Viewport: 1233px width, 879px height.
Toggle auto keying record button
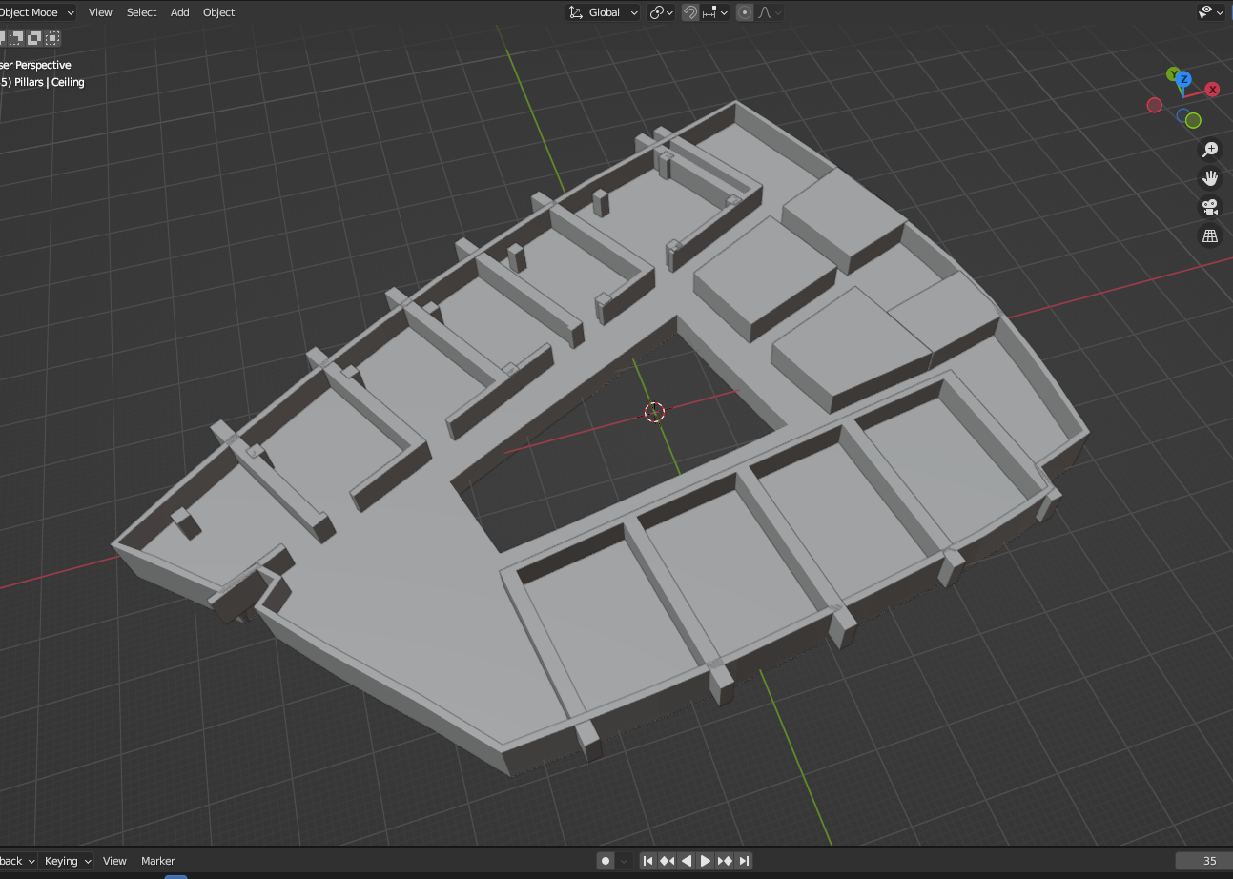point(606,861)
